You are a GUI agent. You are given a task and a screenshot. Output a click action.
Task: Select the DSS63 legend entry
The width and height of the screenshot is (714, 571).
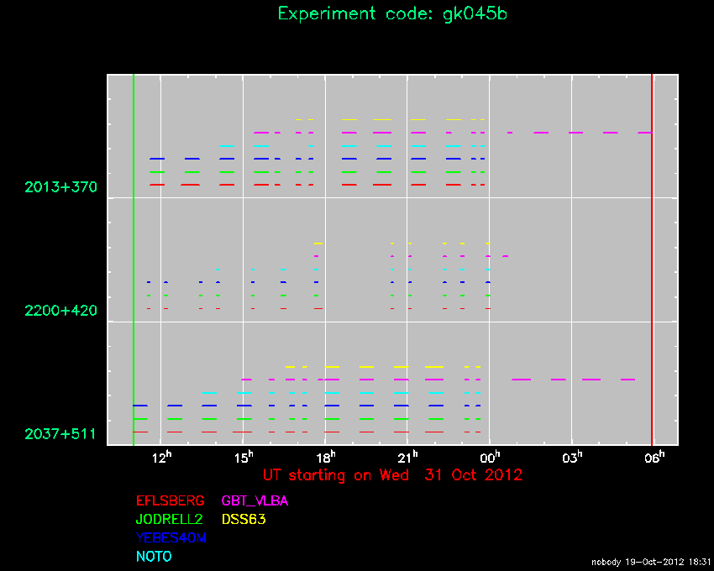click(x=244, y=520)
